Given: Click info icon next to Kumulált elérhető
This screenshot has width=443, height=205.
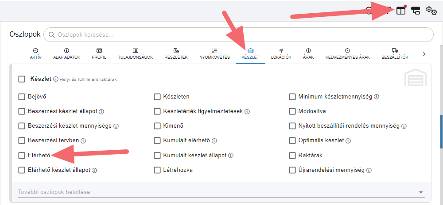Looking at the screenshot, I should (x=215, y=140).
